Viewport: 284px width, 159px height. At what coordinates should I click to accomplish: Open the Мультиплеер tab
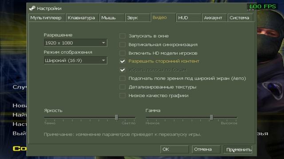coord(47,18)
